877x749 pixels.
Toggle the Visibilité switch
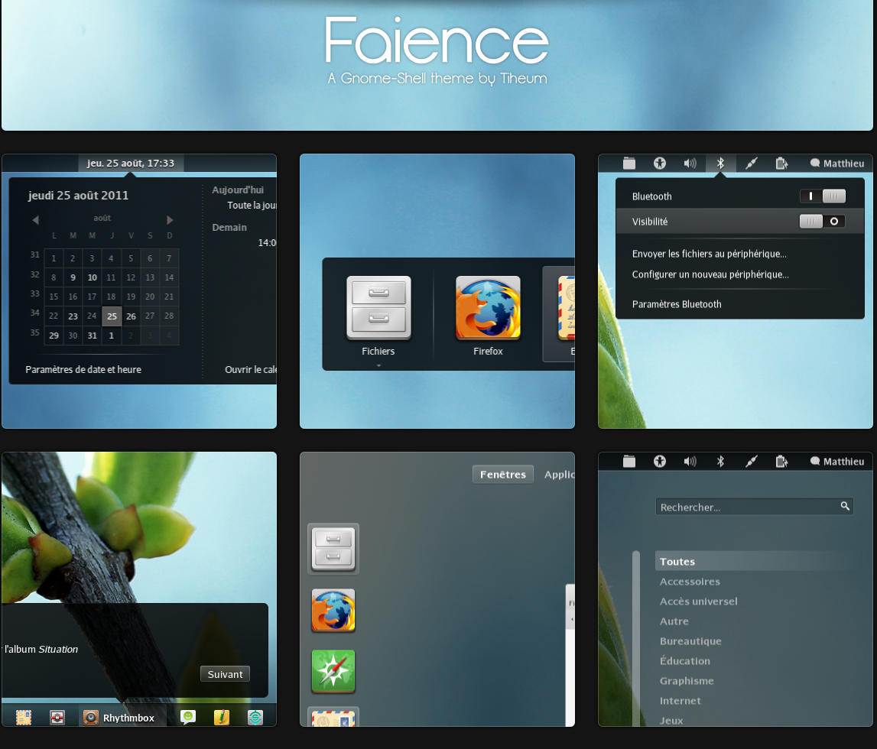821,221
